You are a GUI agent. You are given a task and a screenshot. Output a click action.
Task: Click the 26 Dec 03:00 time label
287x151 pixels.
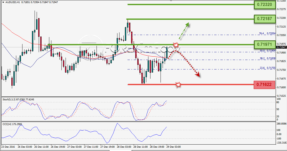[25, 147]
